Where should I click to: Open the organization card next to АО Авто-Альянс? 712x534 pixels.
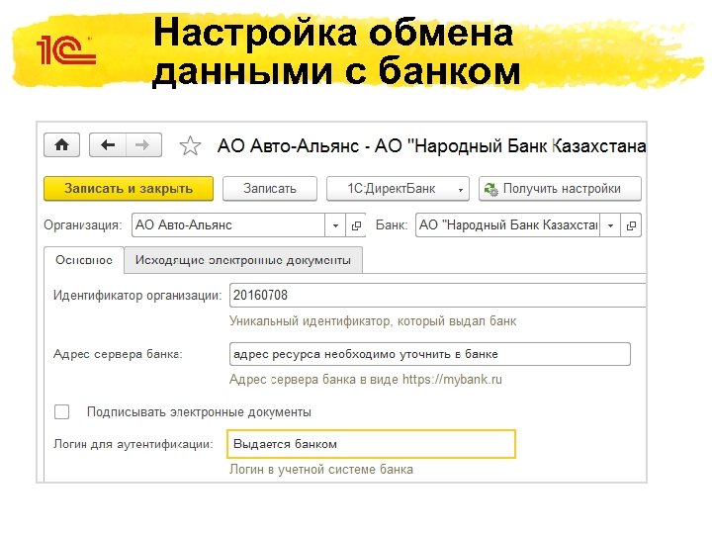(356, 225)
